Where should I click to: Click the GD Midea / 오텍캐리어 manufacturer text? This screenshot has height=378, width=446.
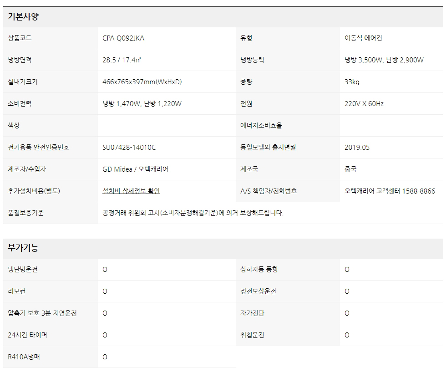(x=135, y=169)
